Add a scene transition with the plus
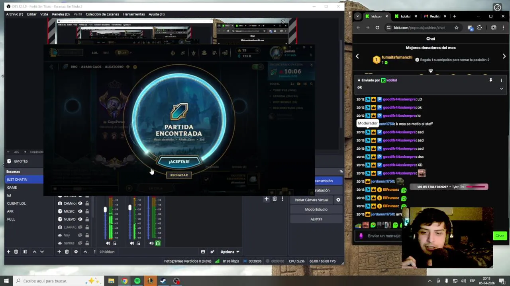Viewport: 510px width, 286px height. [x=267, y=199]
